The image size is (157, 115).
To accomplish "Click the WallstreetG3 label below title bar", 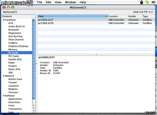I will 10,12.
